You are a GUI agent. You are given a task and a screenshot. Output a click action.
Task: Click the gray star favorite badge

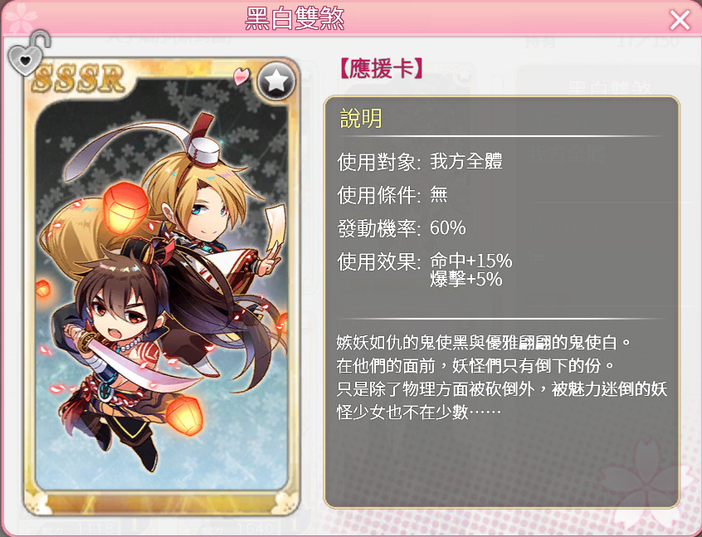click(276, 81)
